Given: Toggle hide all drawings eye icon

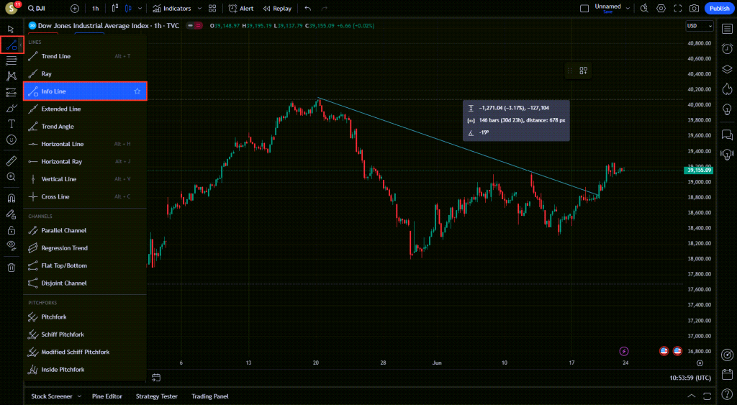Looking at the screenshot, I should [x=12, y=245].
